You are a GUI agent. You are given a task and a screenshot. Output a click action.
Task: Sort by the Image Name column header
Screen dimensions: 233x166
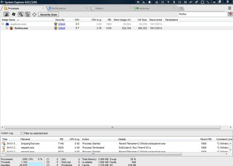[x=27, y=20]
